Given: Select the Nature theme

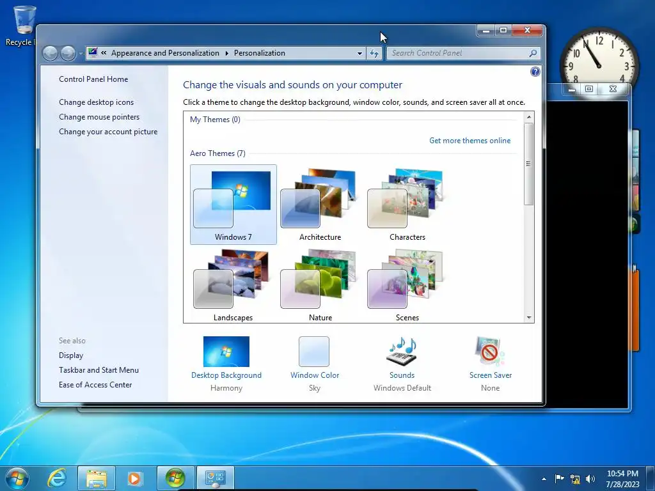Looking at the screenshot, I should (320, 286).
